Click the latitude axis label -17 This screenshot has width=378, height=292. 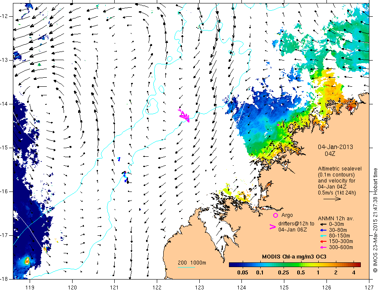(4, 235)
